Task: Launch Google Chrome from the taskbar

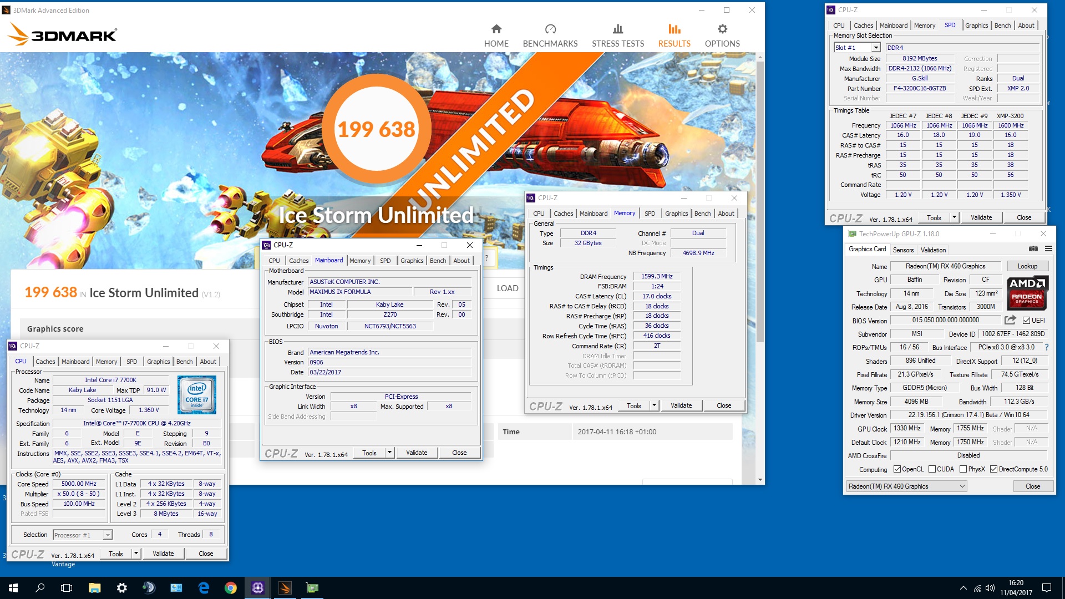Action: tap(231, 588)
